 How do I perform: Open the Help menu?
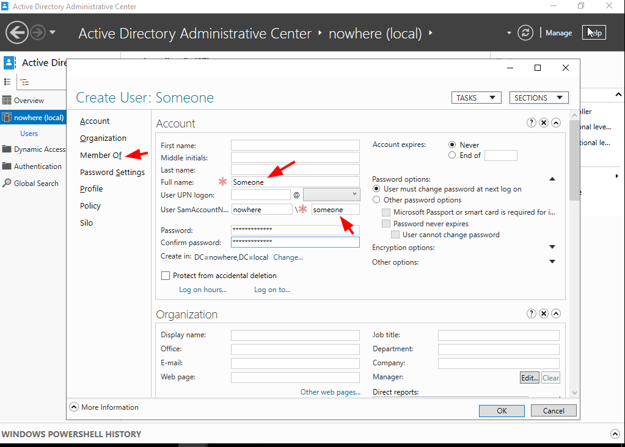point(594,32)
